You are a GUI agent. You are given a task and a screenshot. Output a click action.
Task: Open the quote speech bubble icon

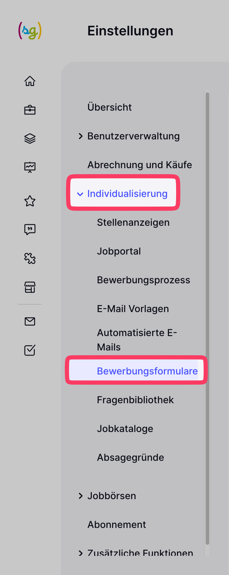click(x=30, y=230)
